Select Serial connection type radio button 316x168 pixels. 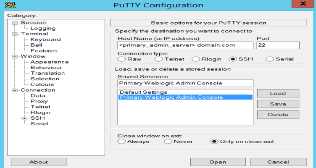click(x=269, y=59)
